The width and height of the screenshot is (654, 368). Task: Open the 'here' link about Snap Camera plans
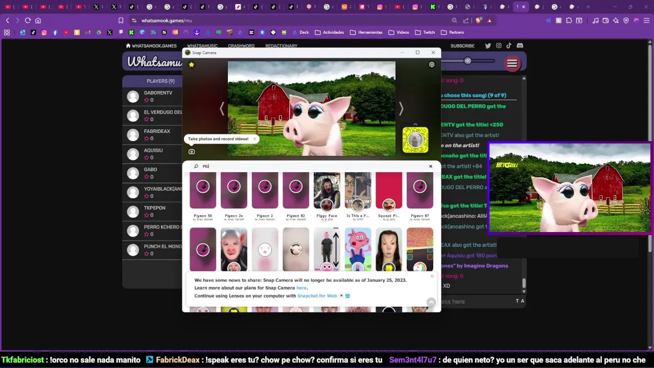[x=301, y=288]
